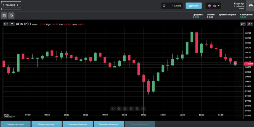Click the Eugeniya Lozhkina account name
This screenshot has width=254, height=127.
[239, 5]
